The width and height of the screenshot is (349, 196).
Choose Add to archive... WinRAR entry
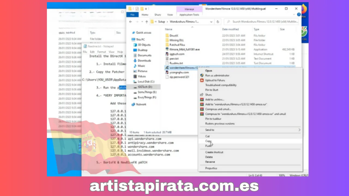[x=215, y=99]
